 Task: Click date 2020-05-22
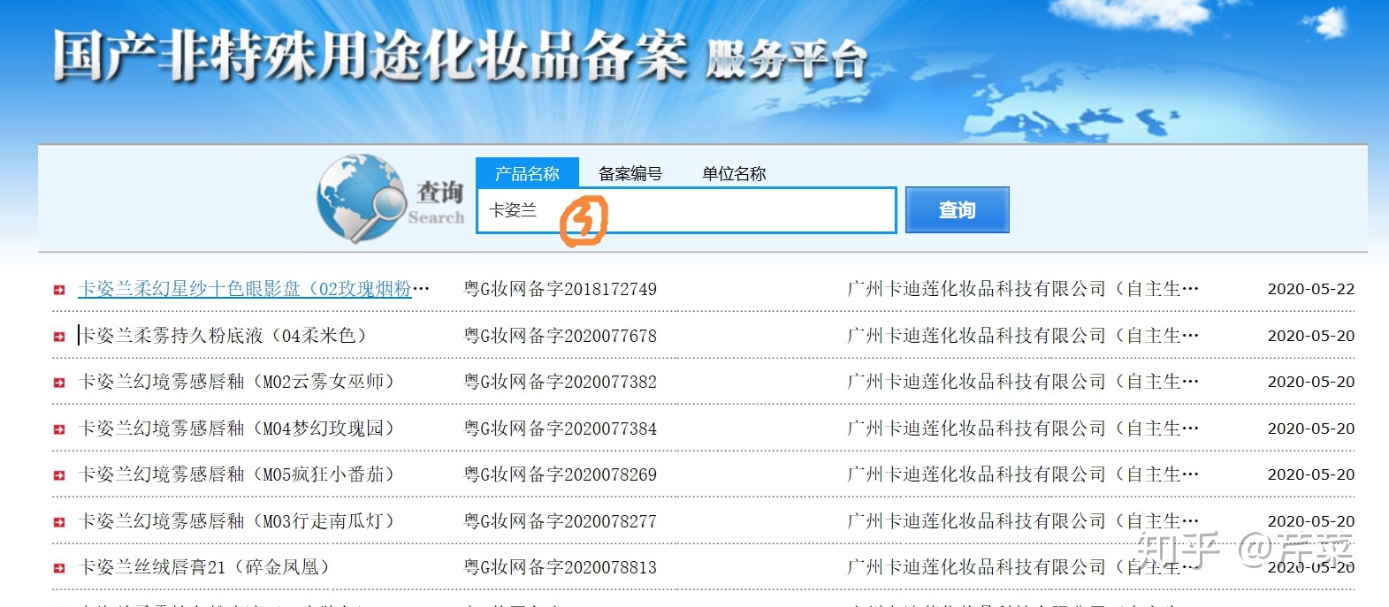coord(1310,289)
